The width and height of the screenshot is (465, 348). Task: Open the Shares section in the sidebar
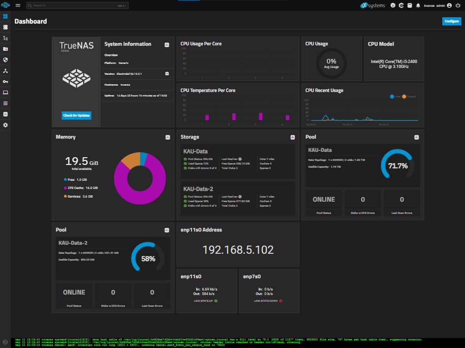5,49
